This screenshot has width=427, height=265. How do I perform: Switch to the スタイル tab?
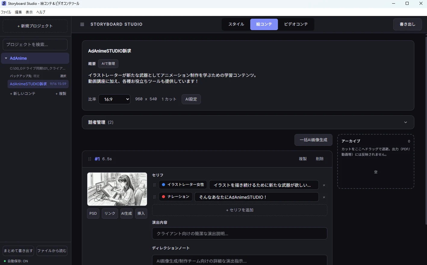point(236,24)
